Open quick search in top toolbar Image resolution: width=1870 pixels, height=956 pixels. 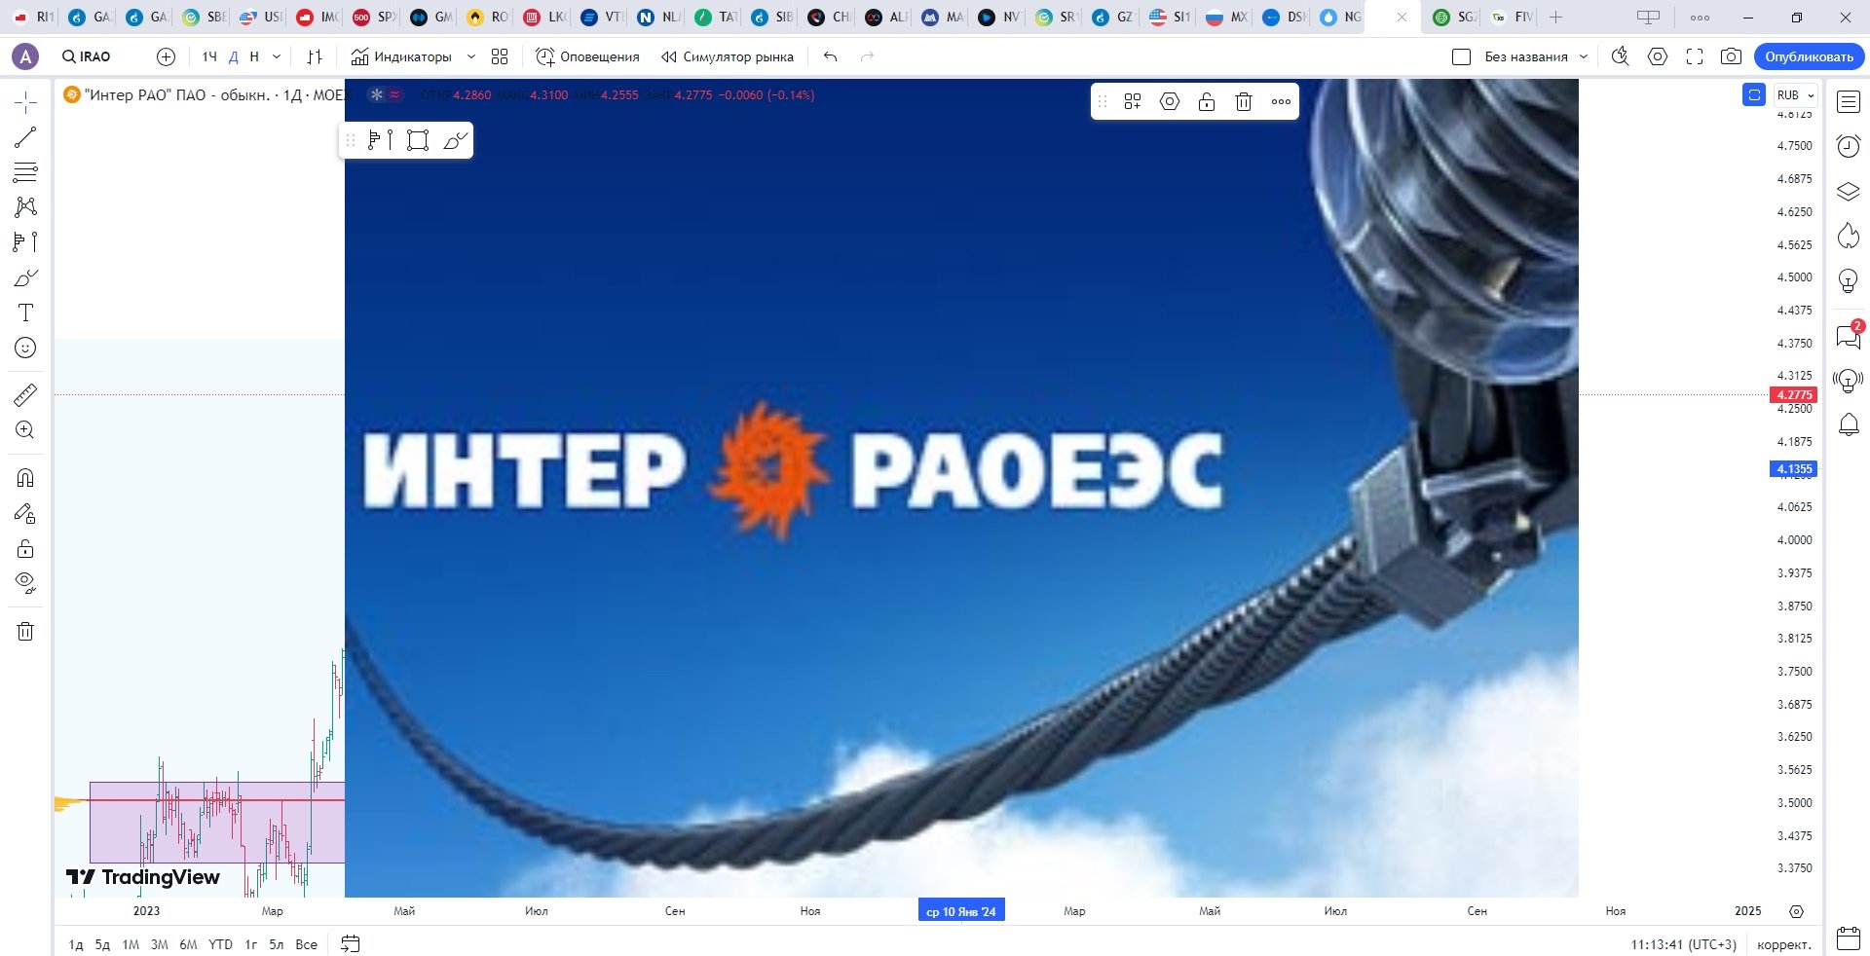1620,56
